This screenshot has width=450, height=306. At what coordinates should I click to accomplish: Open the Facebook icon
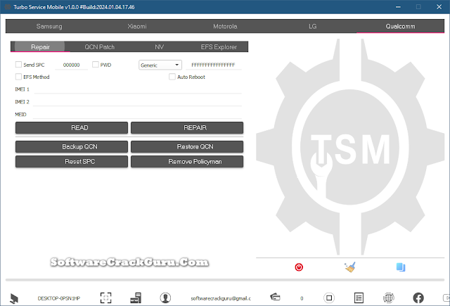[418, 298]
